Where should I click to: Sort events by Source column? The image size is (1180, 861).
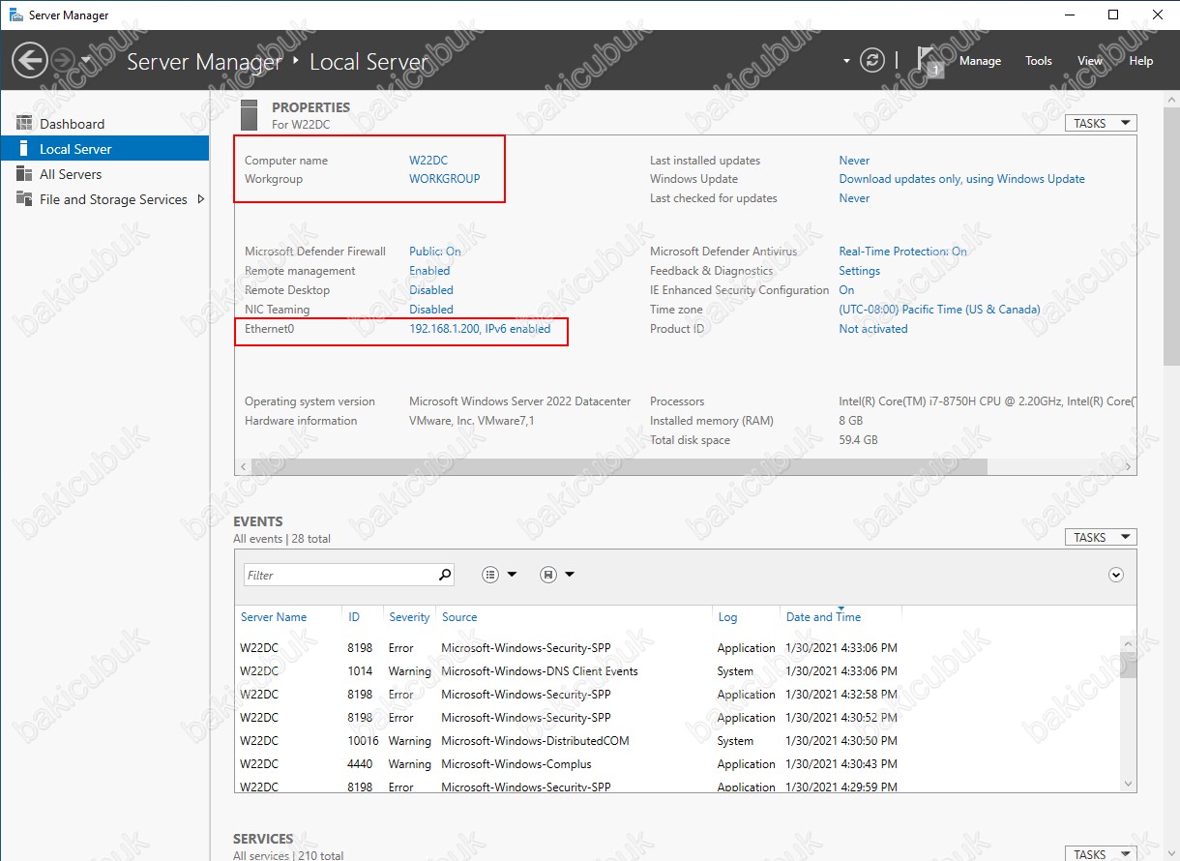(x=459, y=617)
